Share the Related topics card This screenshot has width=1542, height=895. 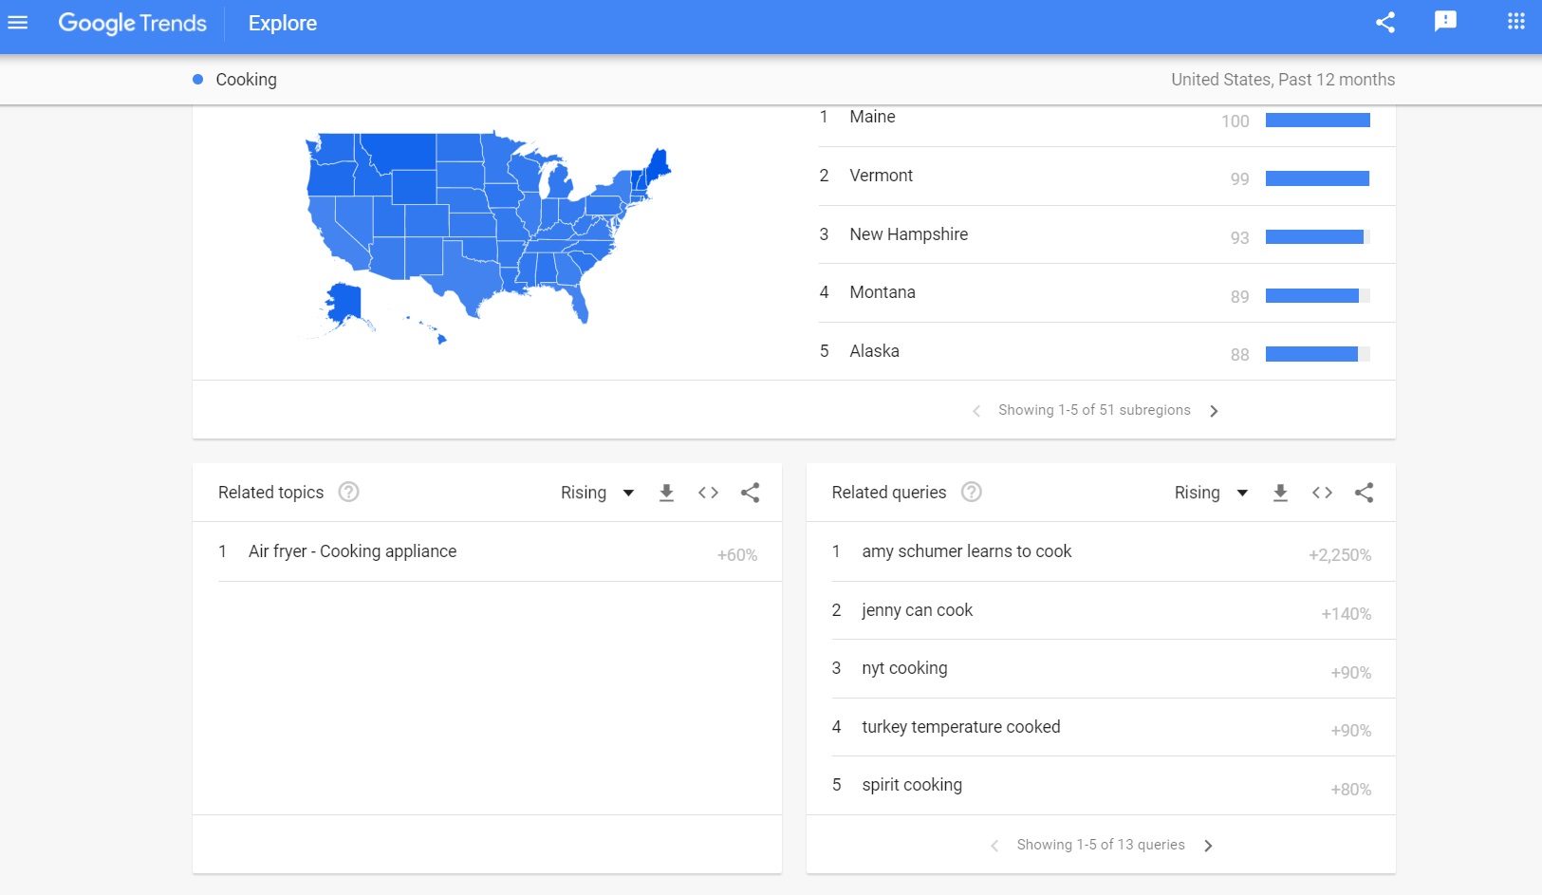click(x=750, y=493)
